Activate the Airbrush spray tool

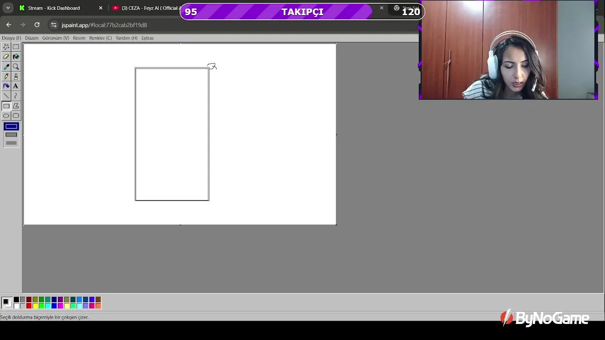pos(6,86)
